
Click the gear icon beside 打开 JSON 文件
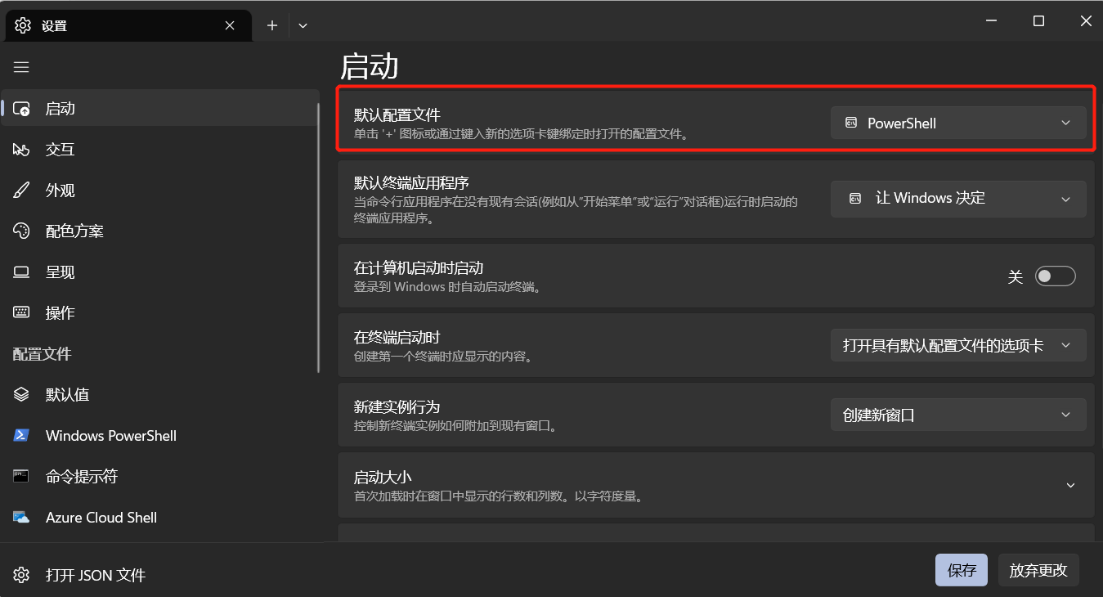pyautogui.click(x=21, y=575)
